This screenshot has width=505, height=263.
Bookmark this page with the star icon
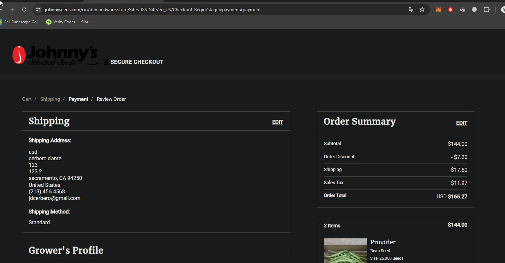[x=422, y=10]
